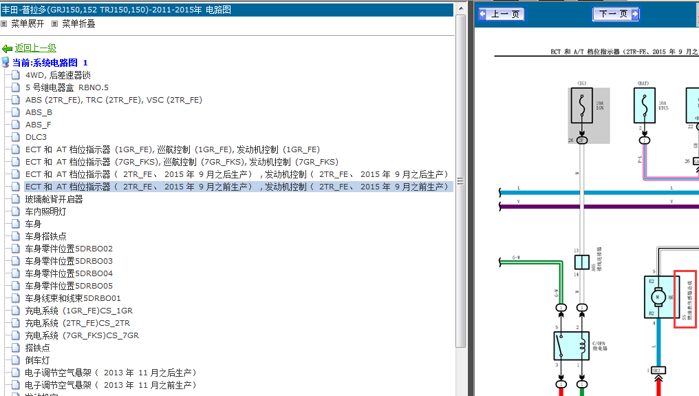Open 电子调节空气悬架 2013年11月之后生产 entry
Screen dimensions: 699x396
(111, 373)
